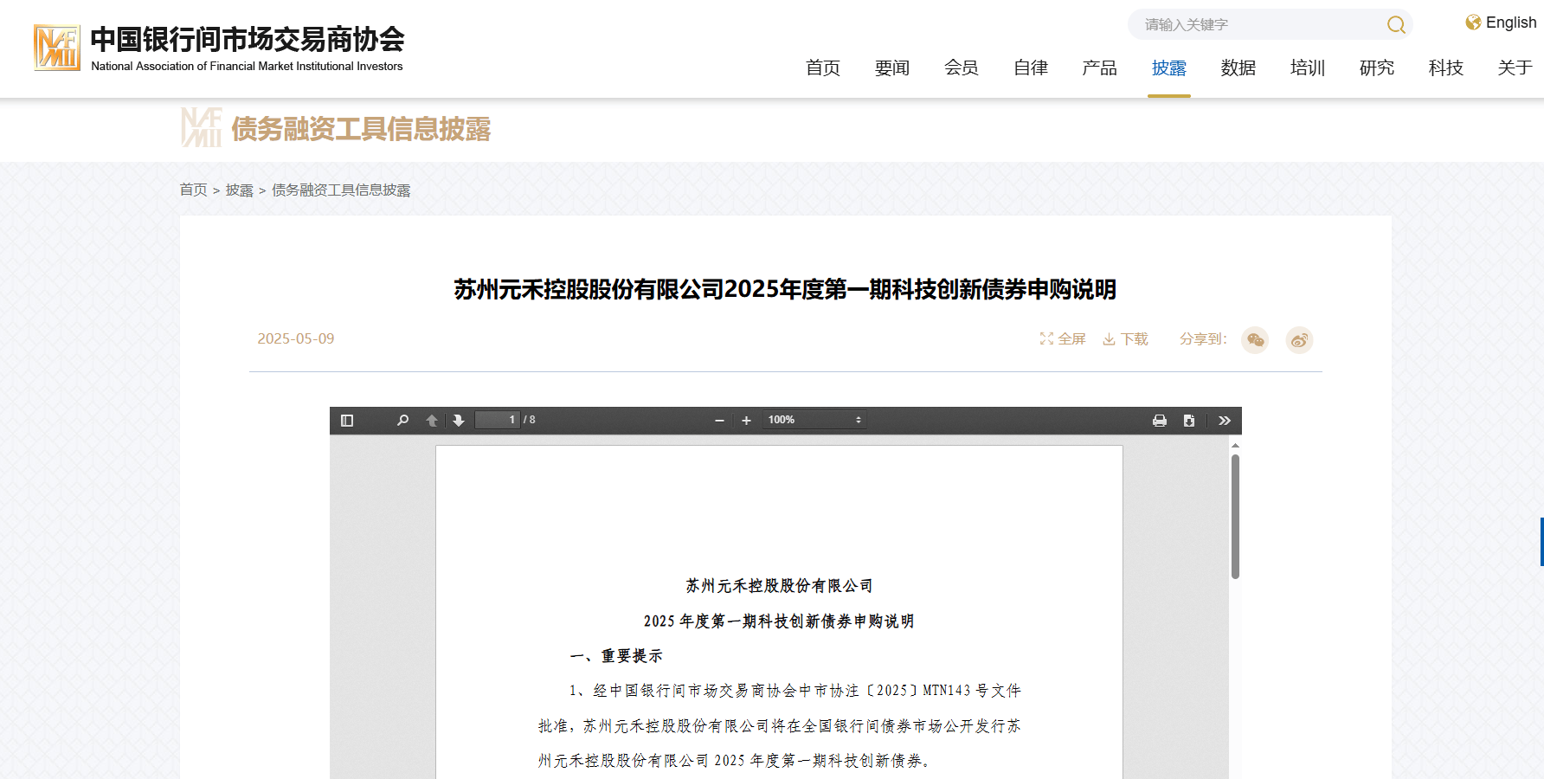Open the 100% zoom level dropdown
1544x779 pixels.
click(814, 420)
